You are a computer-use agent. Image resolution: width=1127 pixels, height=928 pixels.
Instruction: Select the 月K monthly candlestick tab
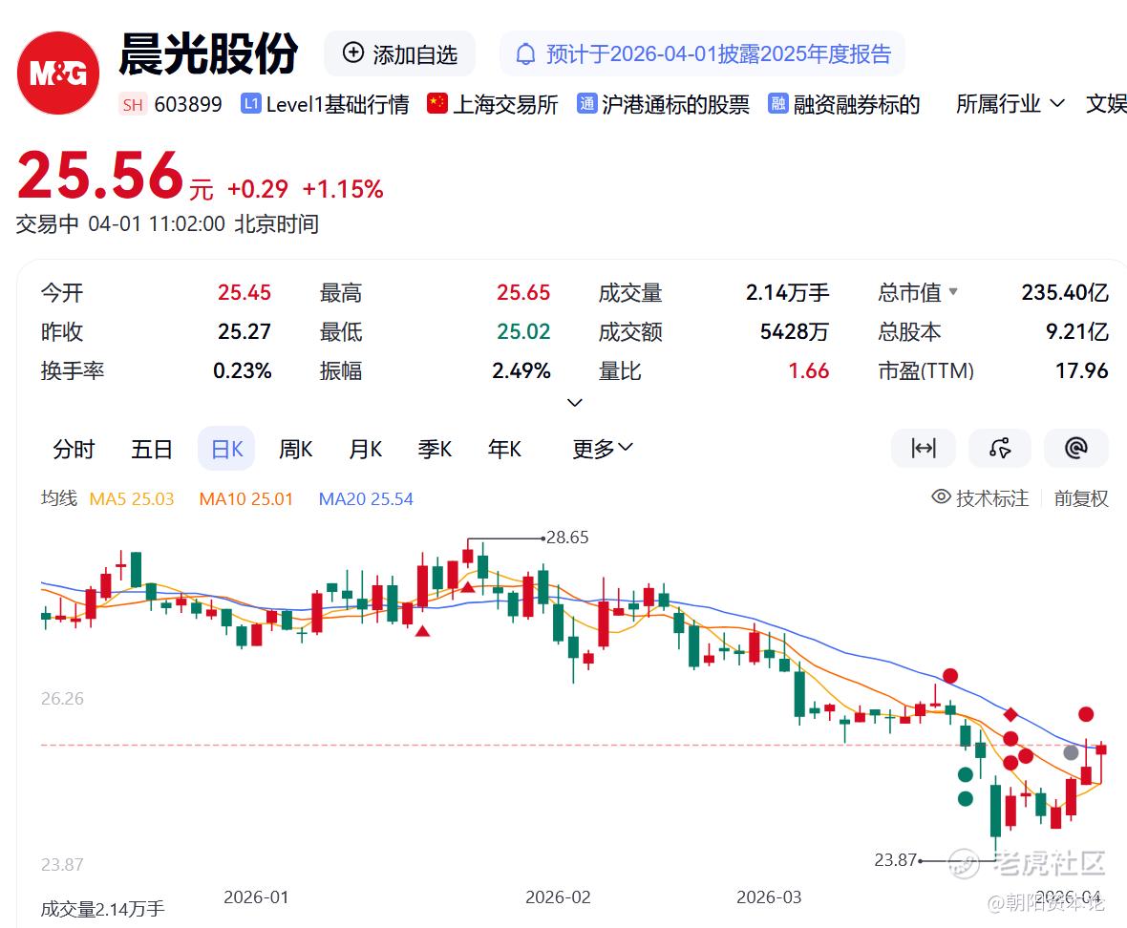click(365, 450)
